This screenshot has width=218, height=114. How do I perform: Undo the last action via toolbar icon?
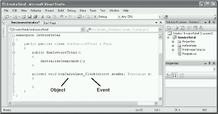click(62, 17)
